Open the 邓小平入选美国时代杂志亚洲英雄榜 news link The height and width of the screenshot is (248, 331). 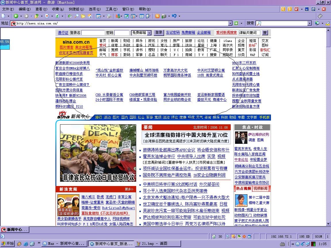click(175, 191)
